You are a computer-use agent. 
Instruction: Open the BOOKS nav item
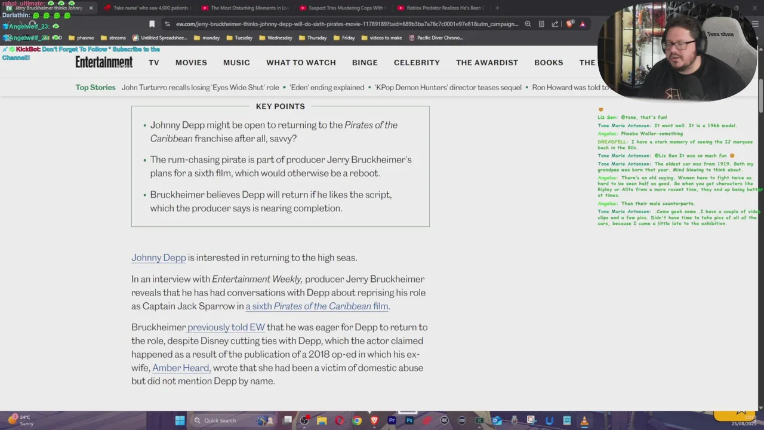549,63
